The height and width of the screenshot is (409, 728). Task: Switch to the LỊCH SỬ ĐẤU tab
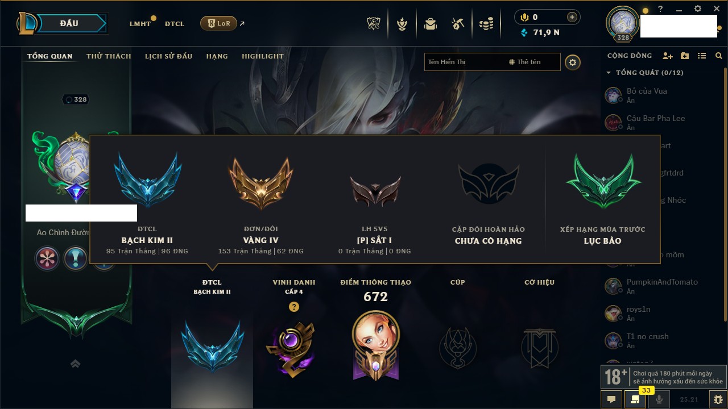(168, 56)
